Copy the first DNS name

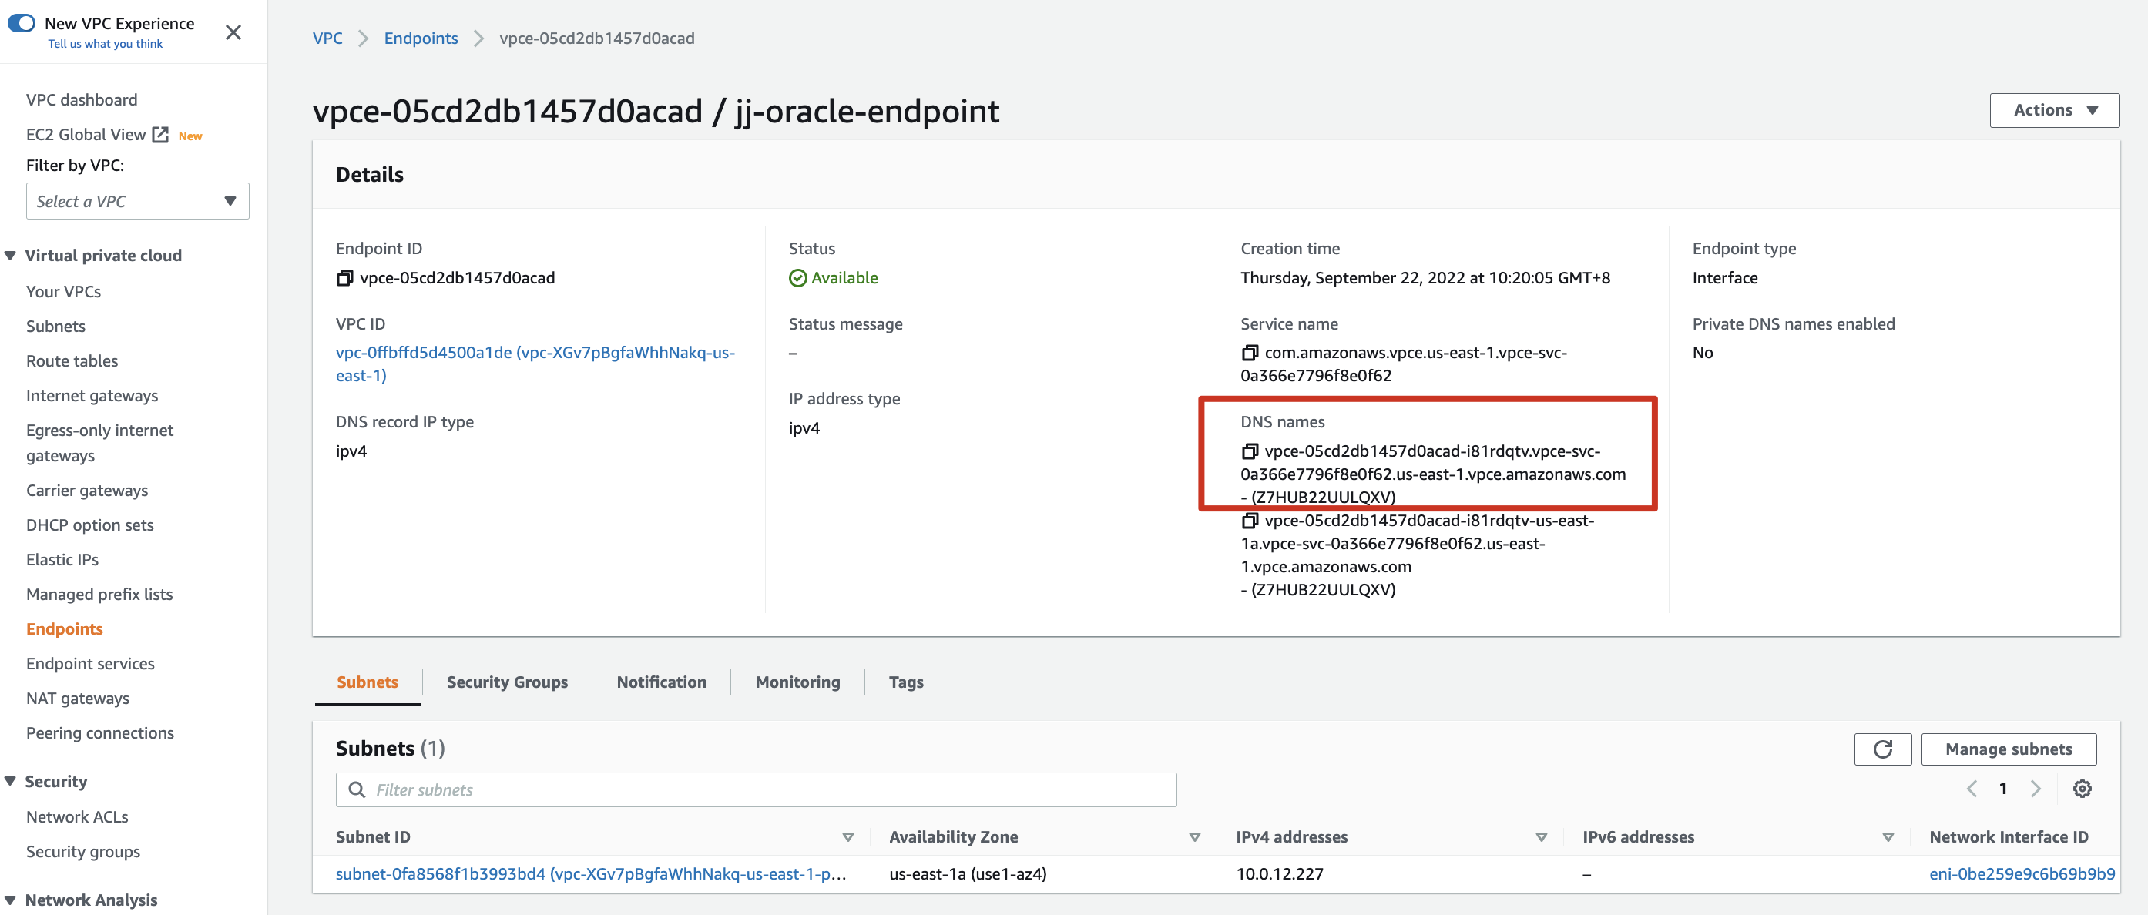(1249, 451)
